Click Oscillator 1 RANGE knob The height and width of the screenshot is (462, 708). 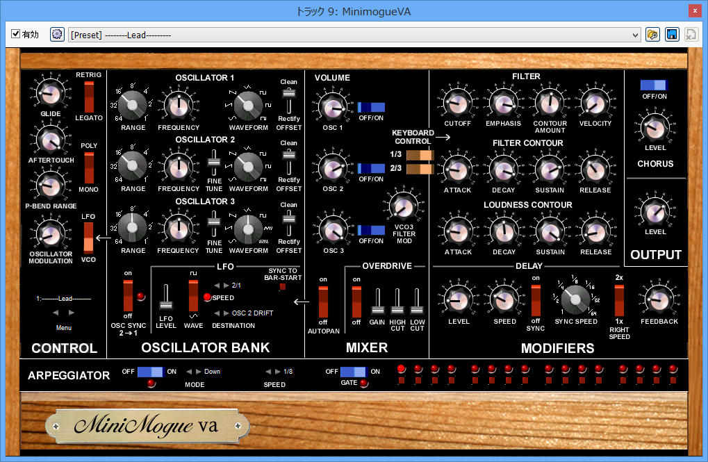pos(132,105)
